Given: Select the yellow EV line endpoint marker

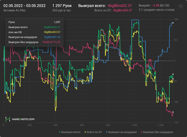Looking at the screenshot, I should (173, 79).
